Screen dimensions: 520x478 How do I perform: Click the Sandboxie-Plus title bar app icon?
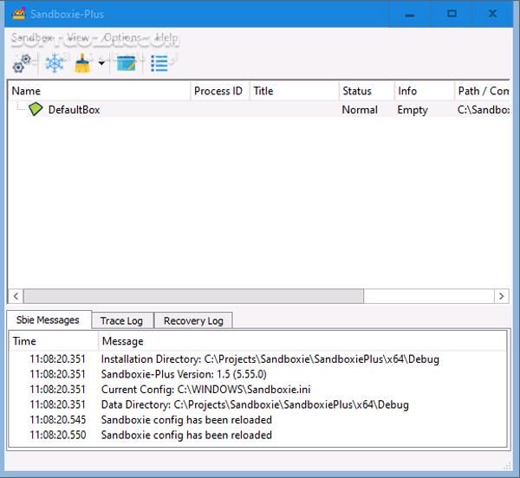(17, 14)
